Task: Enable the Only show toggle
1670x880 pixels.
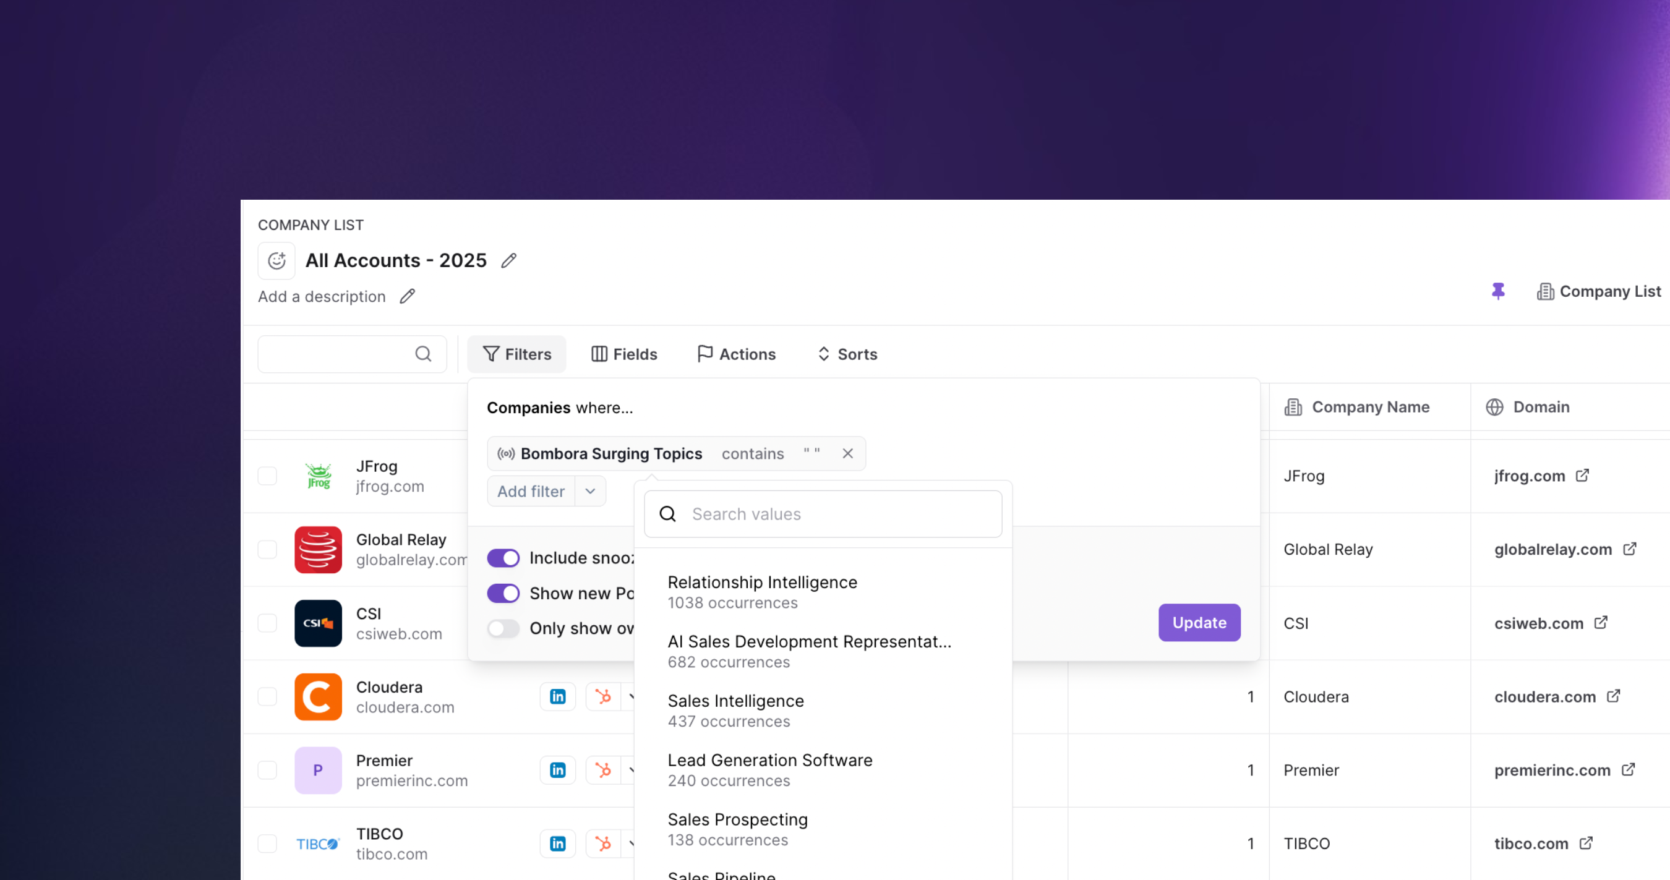Action: click(503, 628)
